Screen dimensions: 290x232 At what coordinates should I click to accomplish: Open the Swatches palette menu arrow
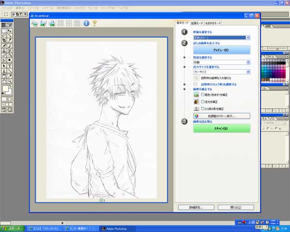[x=287, y=57]
